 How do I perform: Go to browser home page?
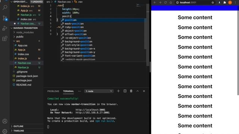click(x=171, y=3)
